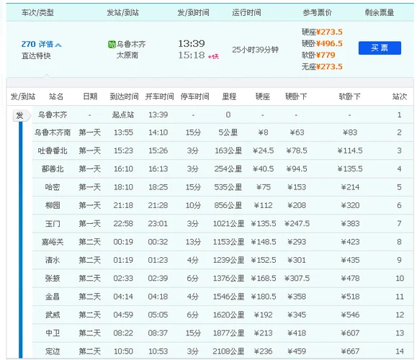417x360 pixels.
Task: Click the 硬座¥273.5 price
Action: pyautogui.click(x=322, y=32)
